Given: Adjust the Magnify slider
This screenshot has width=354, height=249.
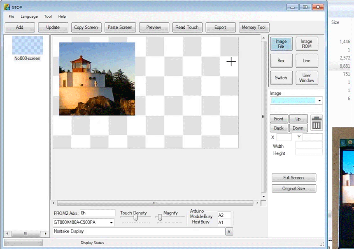Looking at the screenshot, I should 160,217.
